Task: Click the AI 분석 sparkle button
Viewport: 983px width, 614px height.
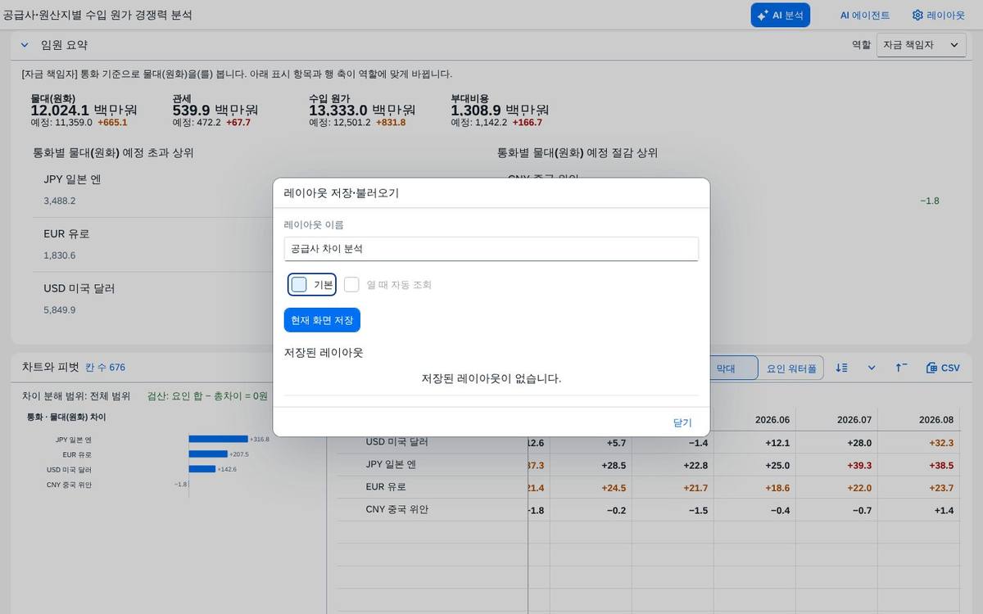Action: point(780,15)
